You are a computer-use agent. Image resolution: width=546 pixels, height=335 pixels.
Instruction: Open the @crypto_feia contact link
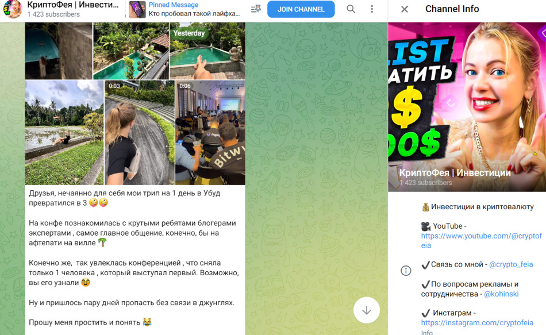511,264
